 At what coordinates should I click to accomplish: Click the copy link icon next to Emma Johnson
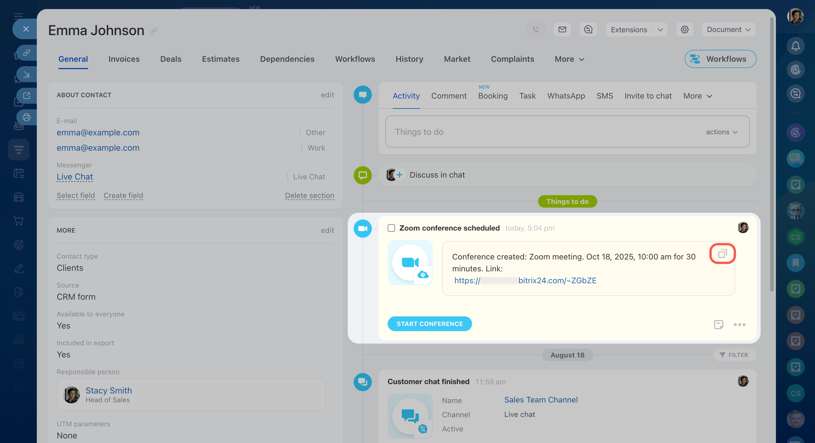(153, 31)
